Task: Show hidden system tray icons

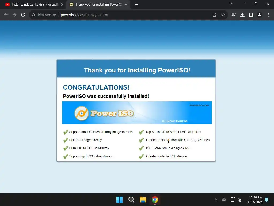Action: (x=216, y=200)
